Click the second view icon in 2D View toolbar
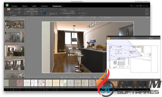Screen dimensions: 162x97 [111, 38]
